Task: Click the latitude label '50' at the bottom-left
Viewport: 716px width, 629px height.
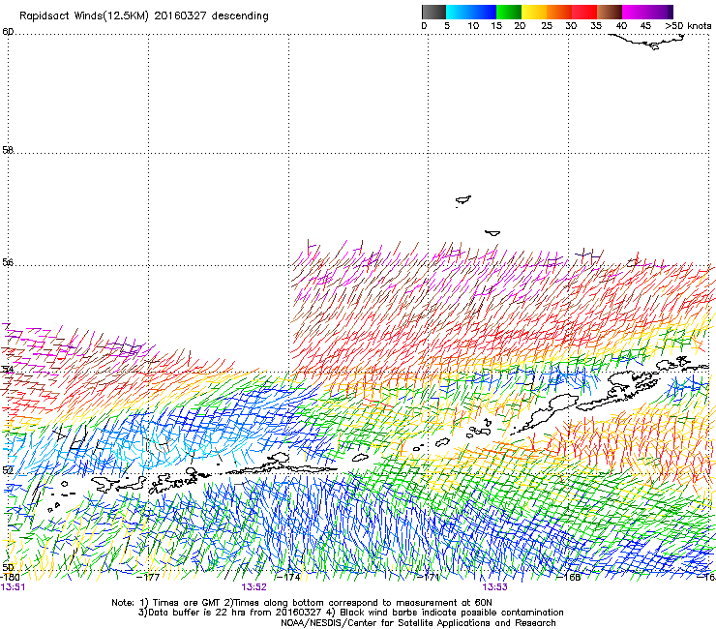Action: point(8,567)
